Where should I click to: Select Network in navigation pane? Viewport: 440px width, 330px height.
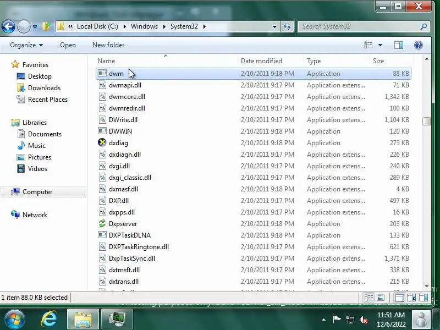[35, 215]
